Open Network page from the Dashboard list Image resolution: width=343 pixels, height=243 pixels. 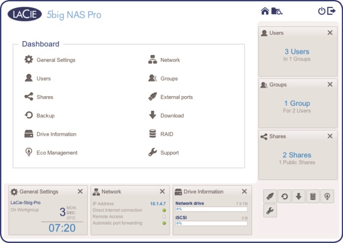[170, 60]
